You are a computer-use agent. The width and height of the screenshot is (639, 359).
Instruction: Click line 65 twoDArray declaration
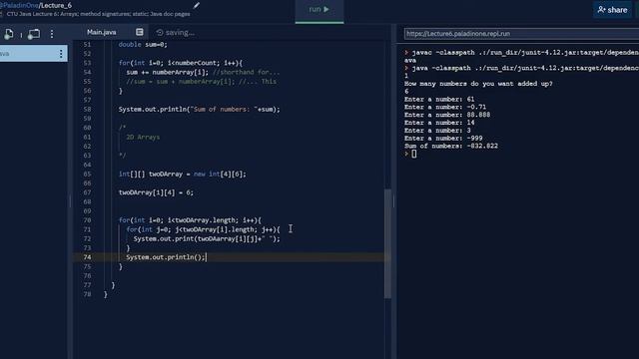(x=182, y=175)
